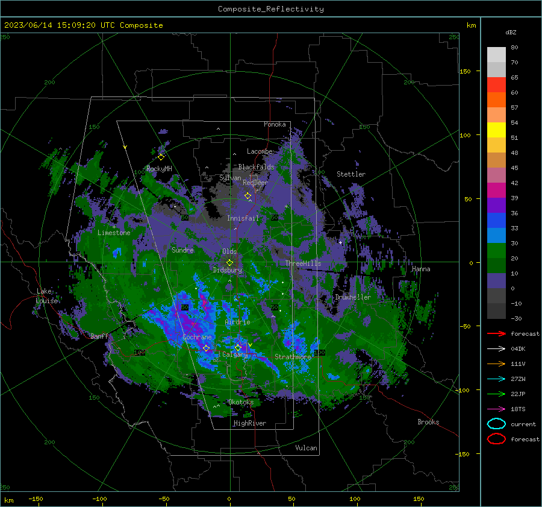Click the Drumheller city label
Image resolution: width=542 pixels, height=507 pixels.
click(353, 297)
